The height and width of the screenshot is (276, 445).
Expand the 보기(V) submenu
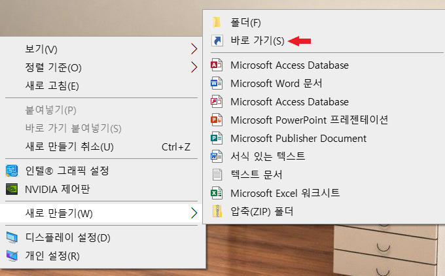tap(101, 49)
